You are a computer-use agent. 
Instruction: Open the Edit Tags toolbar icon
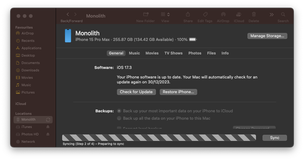(x=205, y=14)
